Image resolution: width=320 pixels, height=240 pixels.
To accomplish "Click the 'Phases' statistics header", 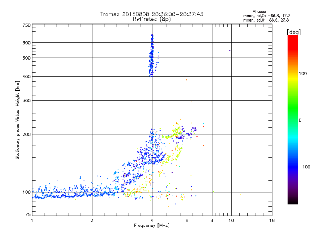I will click(x=259, y=12).
